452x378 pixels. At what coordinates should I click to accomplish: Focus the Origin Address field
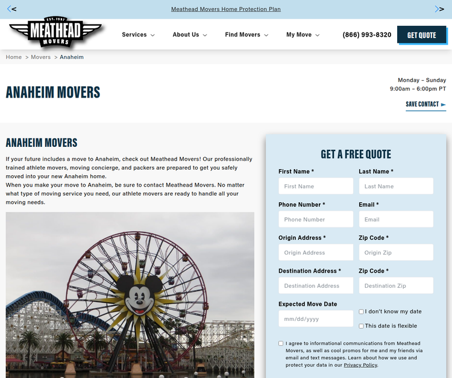point(316,252)
